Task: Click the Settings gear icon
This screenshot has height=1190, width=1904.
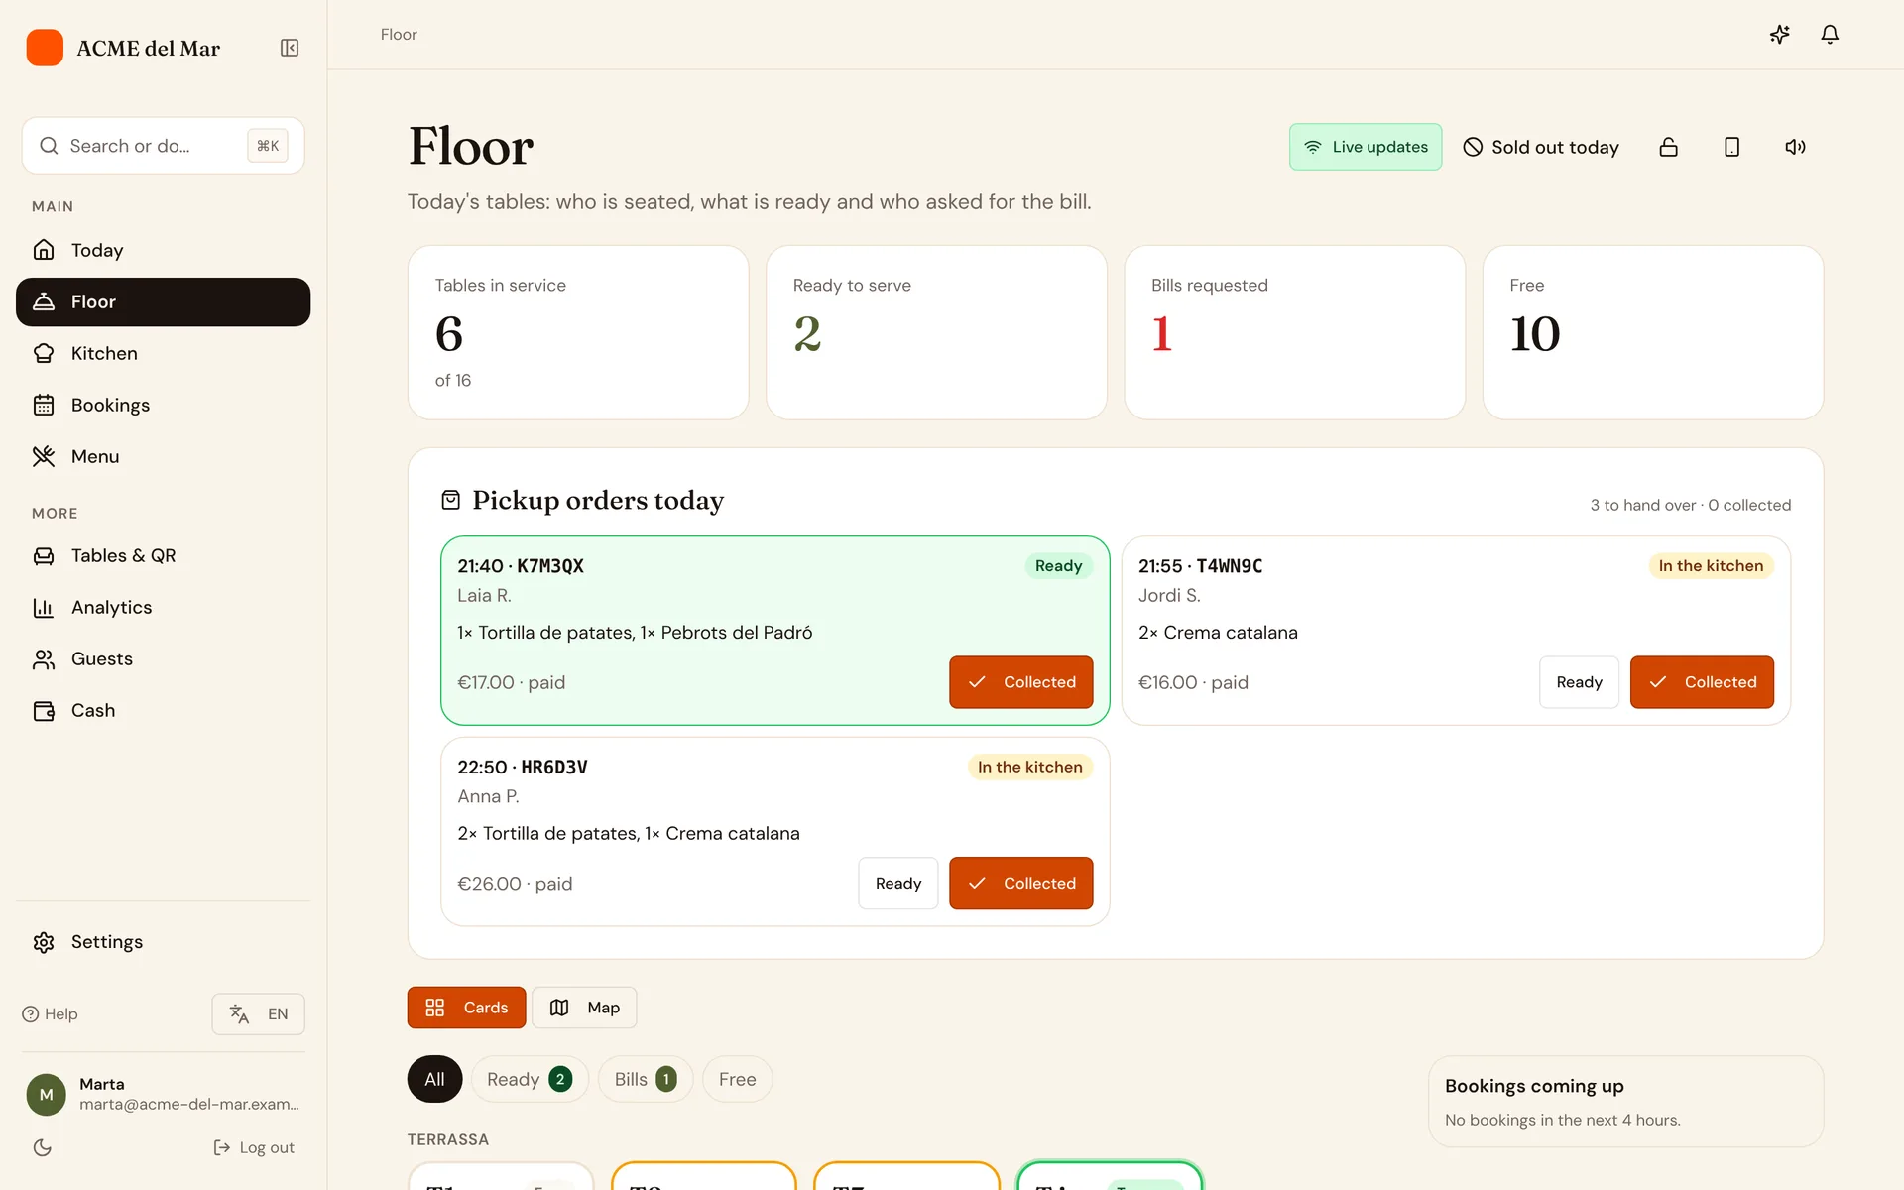Action: click(x=44, y=942)
